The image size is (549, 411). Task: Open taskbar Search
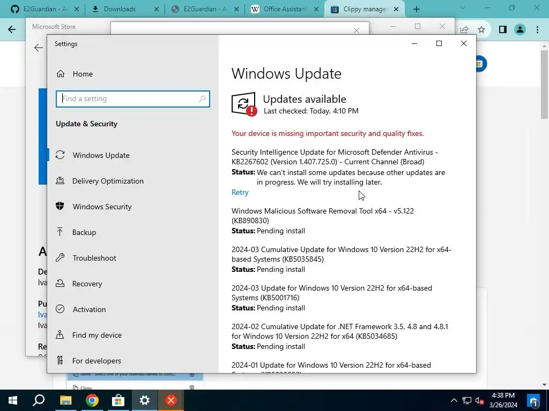39,400
